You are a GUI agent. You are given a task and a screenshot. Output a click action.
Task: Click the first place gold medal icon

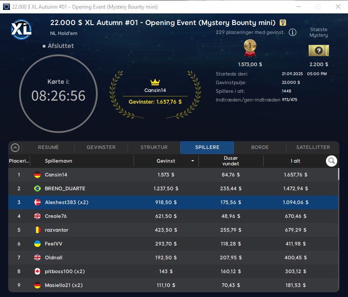[x=250, y=48]
